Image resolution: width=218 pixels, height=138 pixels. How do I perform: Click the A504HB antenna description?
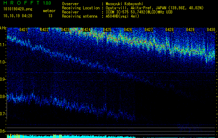[122, 16]
